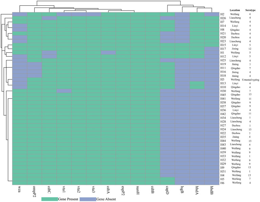Click the 'H15' strain row label

pos(223,45)
